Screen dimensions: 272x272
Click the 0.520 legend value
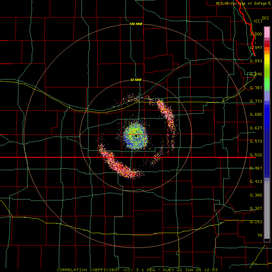256,155
